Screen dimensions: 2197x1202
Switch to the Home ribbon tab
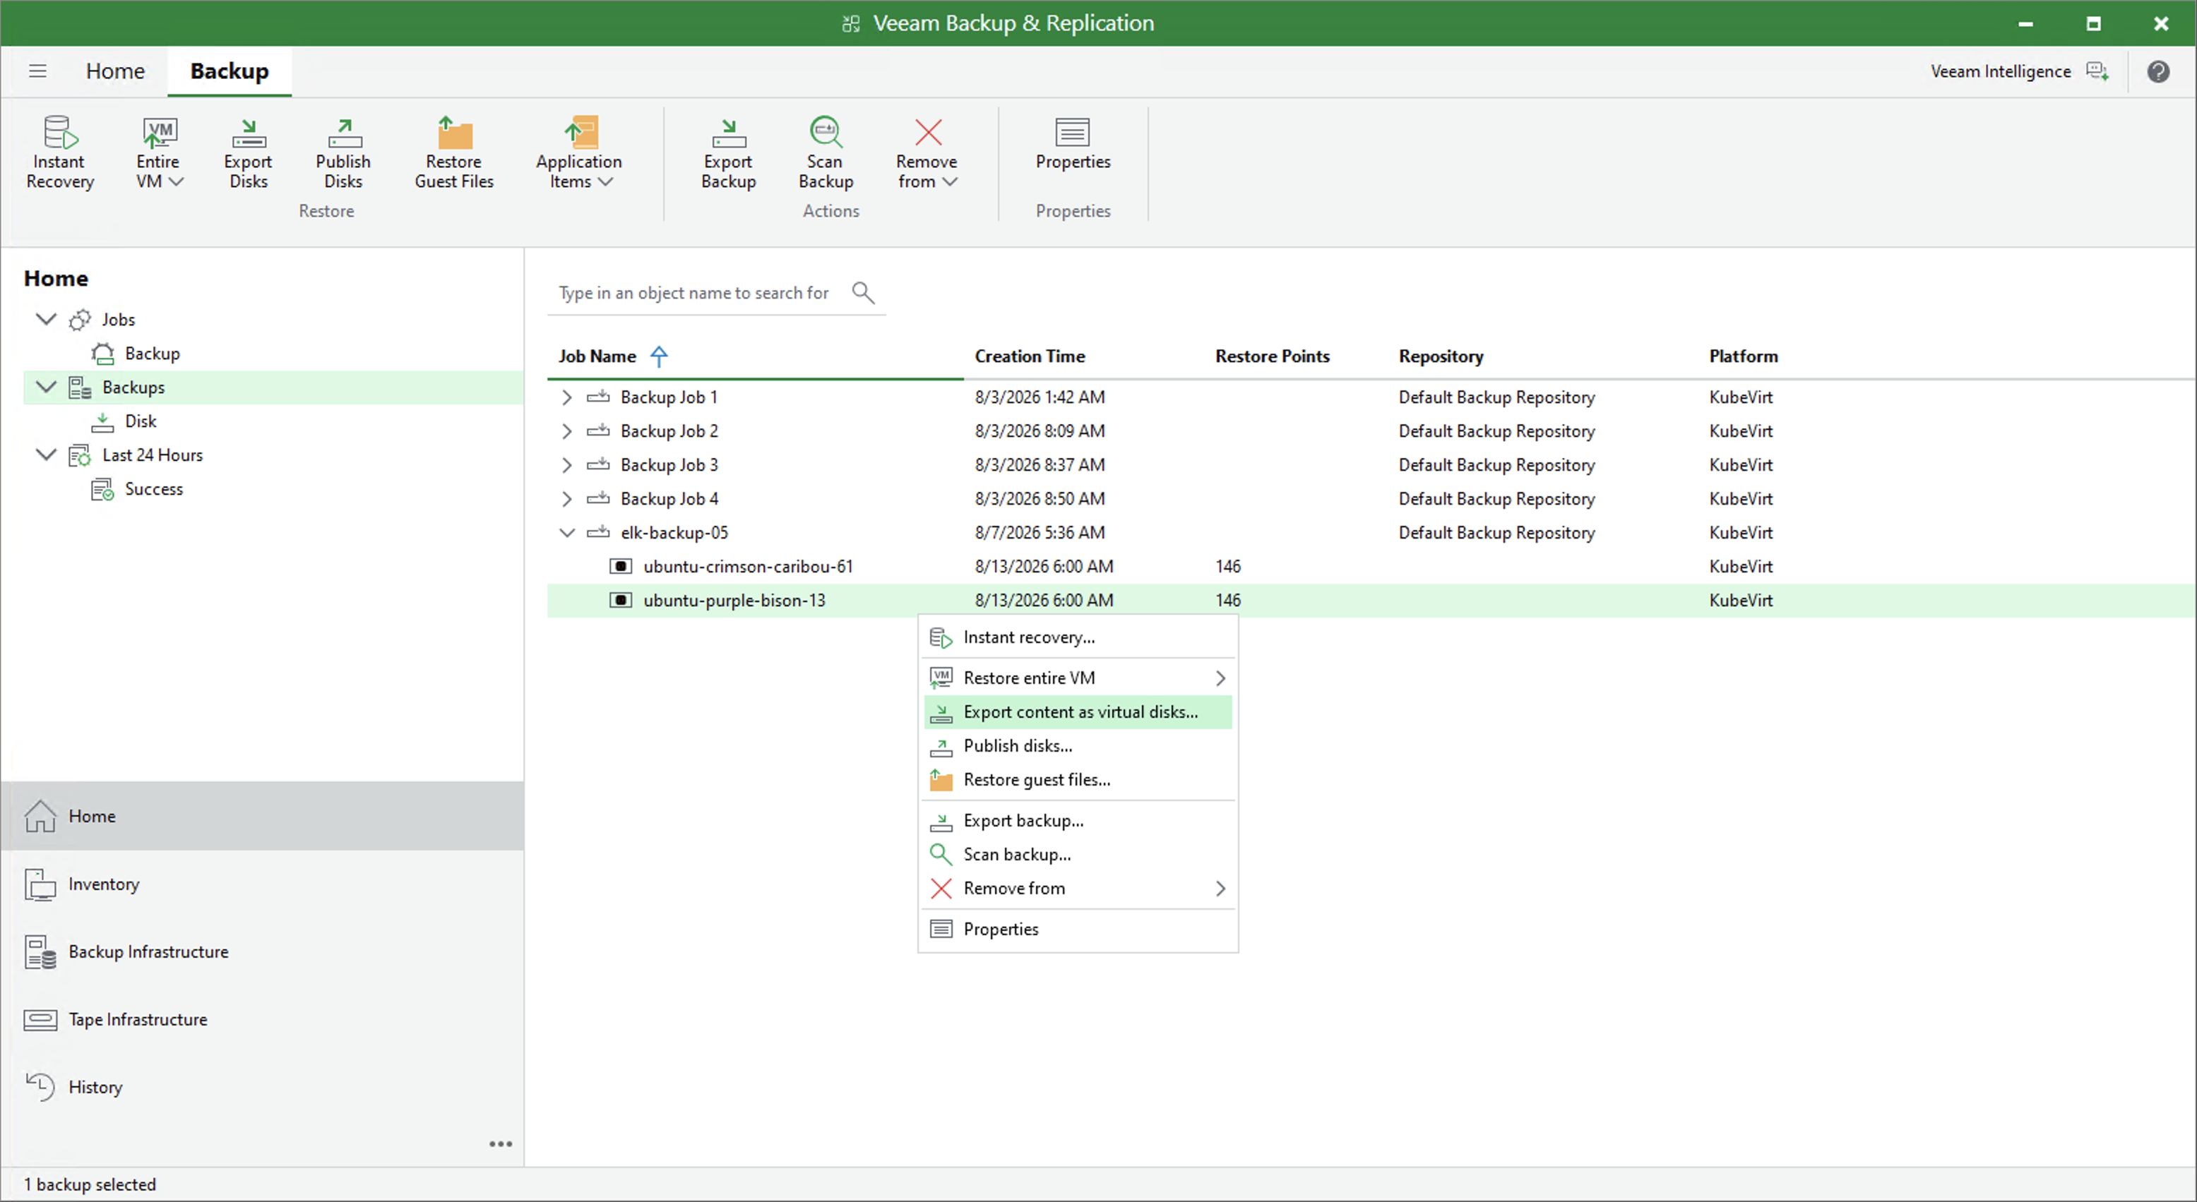[x=115, y=71]
